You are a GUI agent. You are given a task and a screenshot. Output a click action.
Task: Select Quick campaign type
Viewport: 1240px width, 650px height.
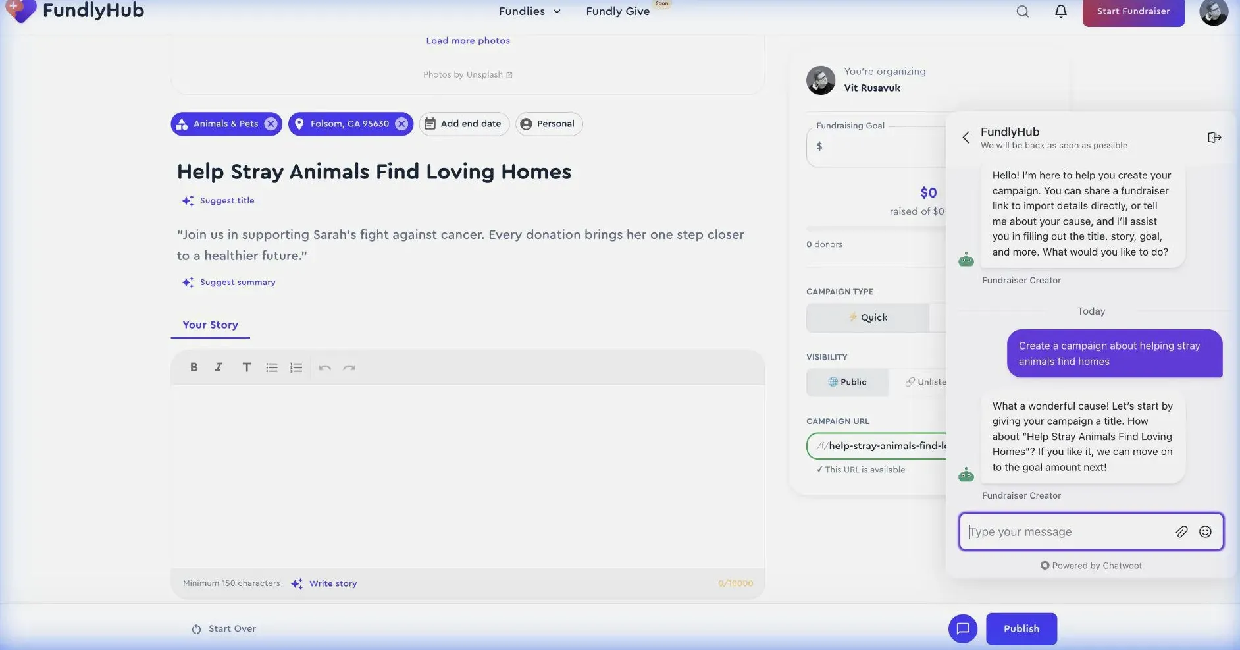click(x=867, y=317)
